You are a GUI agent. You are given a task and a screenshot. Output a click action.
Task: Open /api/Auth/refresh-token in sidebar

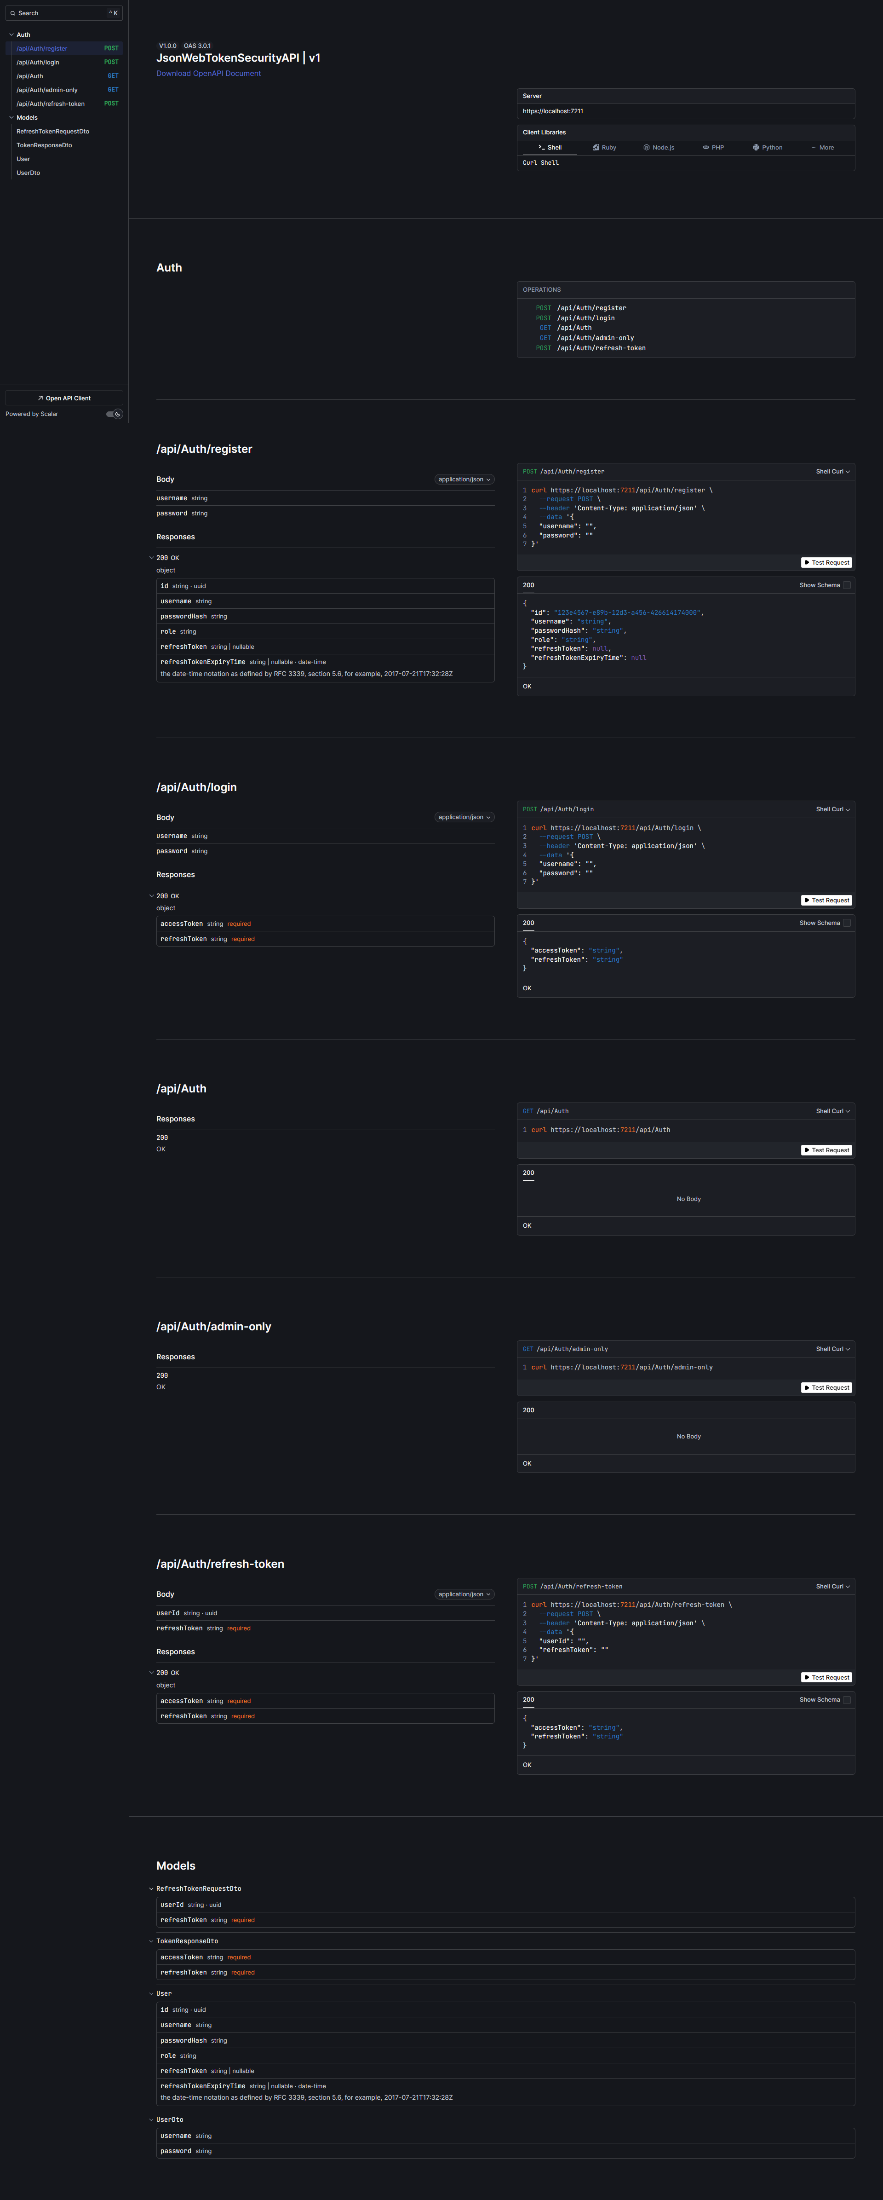(x=51, y=104)
